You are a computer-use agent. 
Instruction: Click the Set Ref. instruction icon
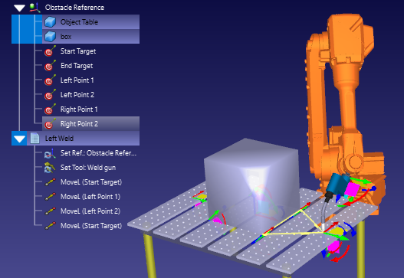pyautogui.click(x=50, y=153)
